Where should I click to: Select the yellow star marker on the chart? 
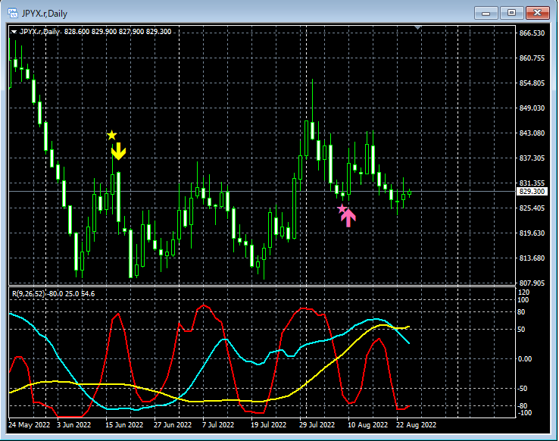tap(111, 135)
